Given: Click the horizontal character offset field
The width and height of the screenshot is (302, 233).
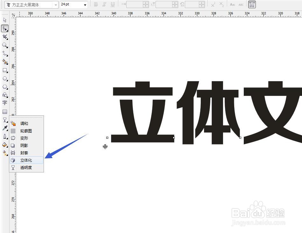Looking at the screenshot, I should (x=135, y=4).
